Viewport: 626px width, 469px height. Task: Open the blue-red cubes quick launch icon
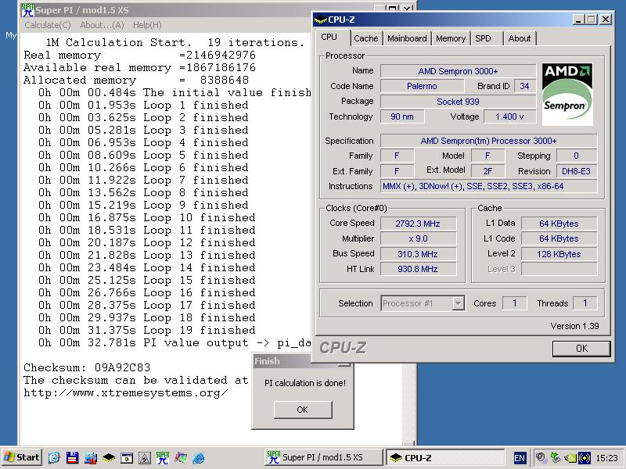91,457
